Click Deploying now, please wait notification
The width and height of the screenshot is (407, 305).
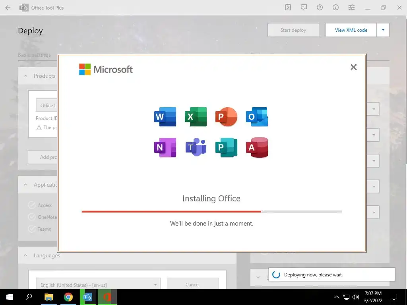coord(332,275)
